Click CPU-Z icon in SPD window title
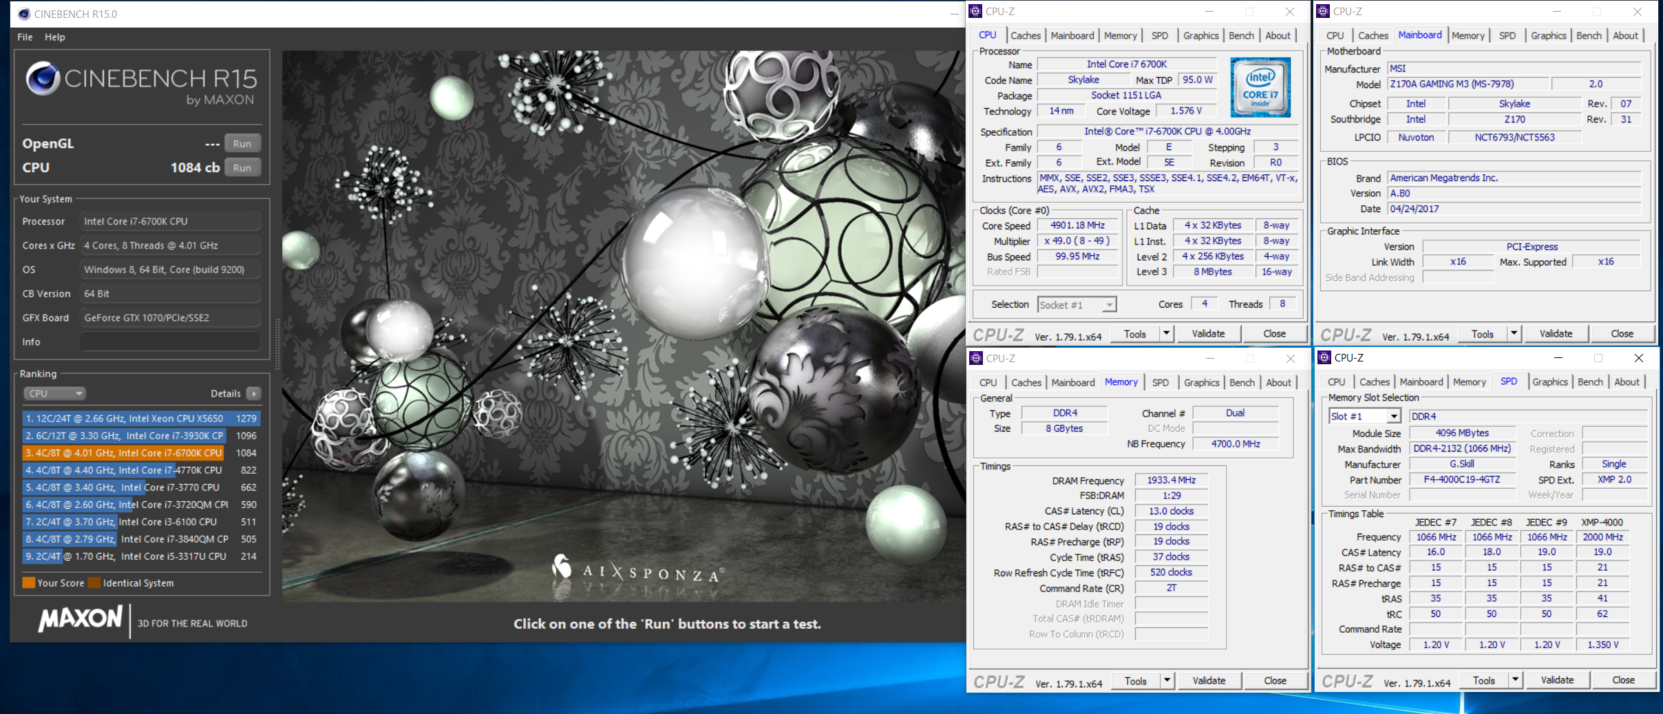 coord(1324,357)
